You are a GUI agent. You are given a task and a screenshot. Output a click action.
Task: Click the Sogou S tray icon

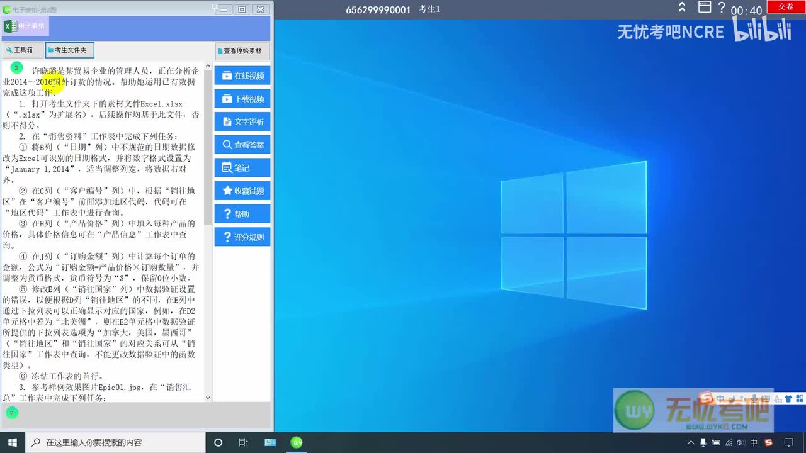[x=769, y=443]
